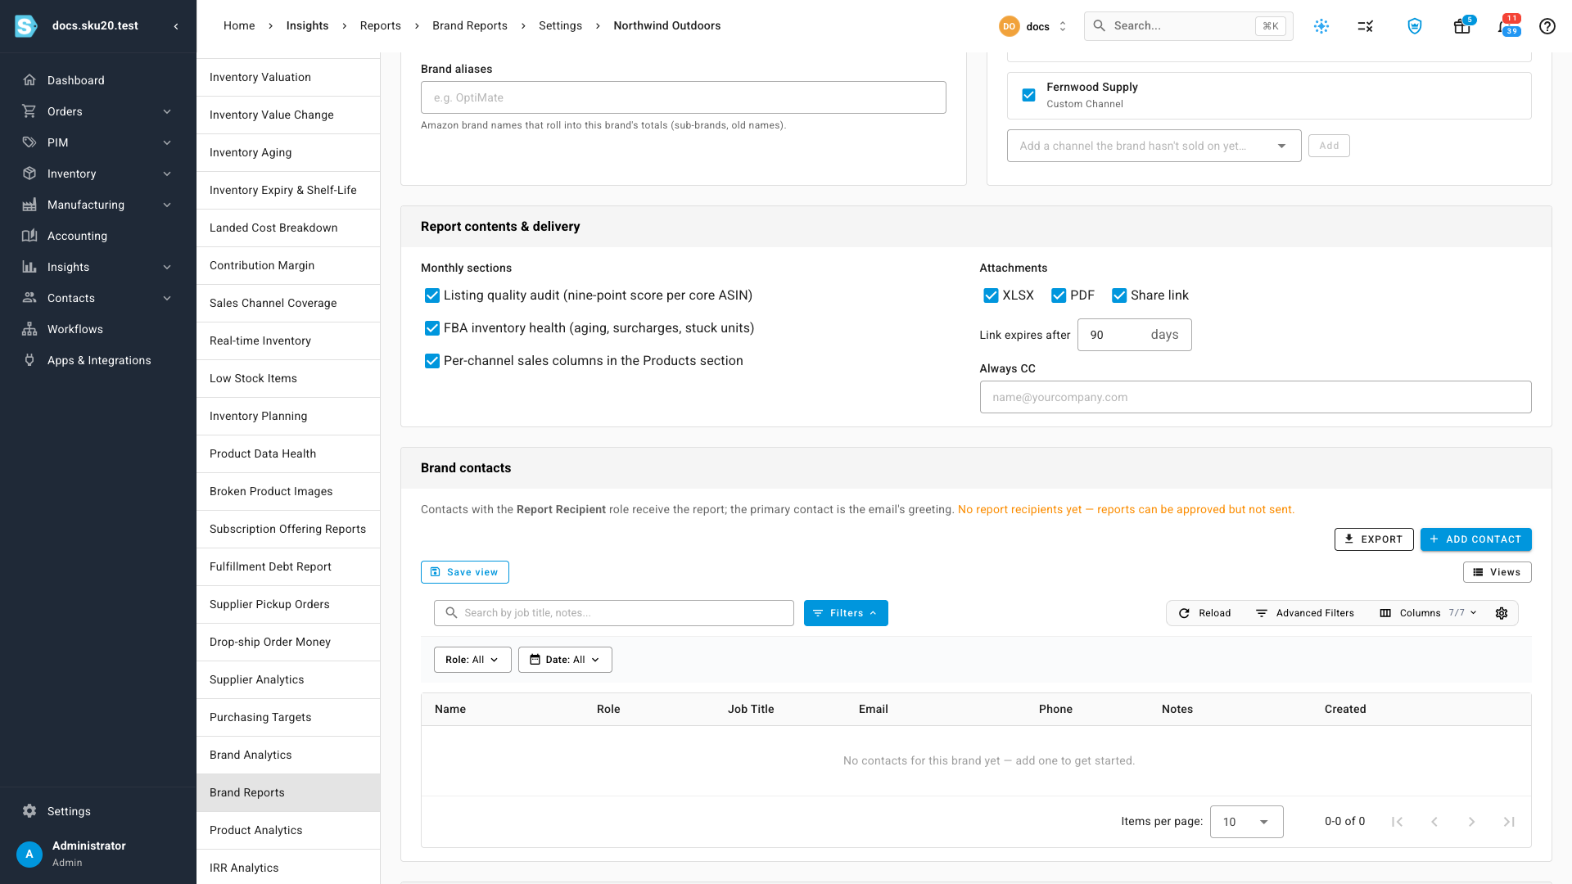Viewport: 1572px width, 884px height.
Task: Click the ADD CONTACT button
Action: [x=1475, y=539]
